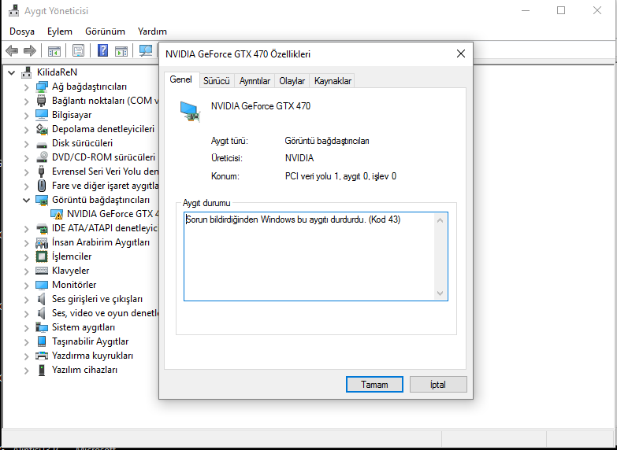Image resolution: width=617 pixels, height=450 pixels.
Task: Toggle the console tree pane icon
Action: click(54, 50)
